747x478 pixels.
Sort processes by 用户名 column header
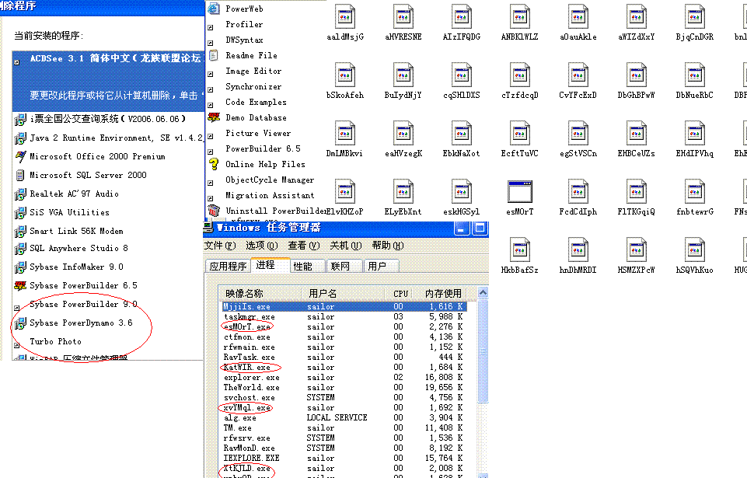pos(343,294)
